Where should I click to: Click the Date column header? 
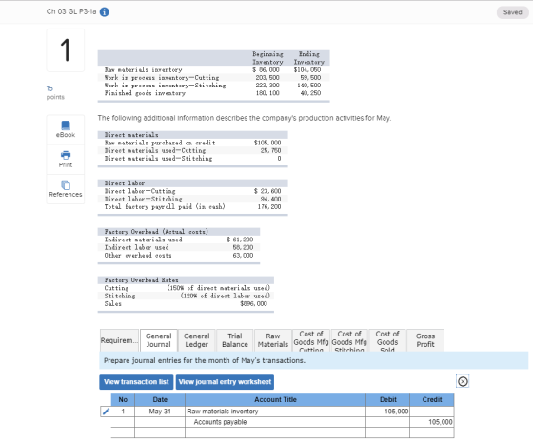coord(160,400)
